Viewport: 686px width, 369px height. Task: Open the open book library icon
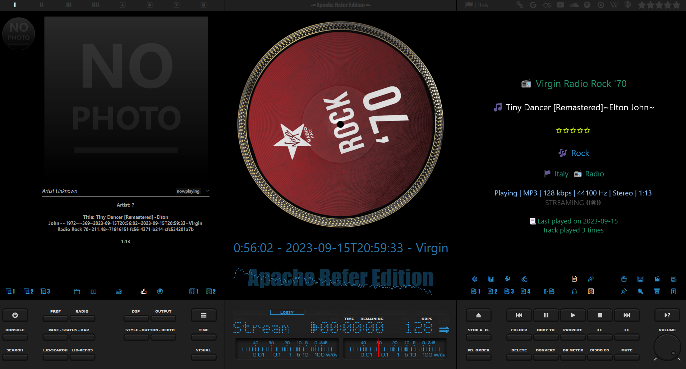93,291
